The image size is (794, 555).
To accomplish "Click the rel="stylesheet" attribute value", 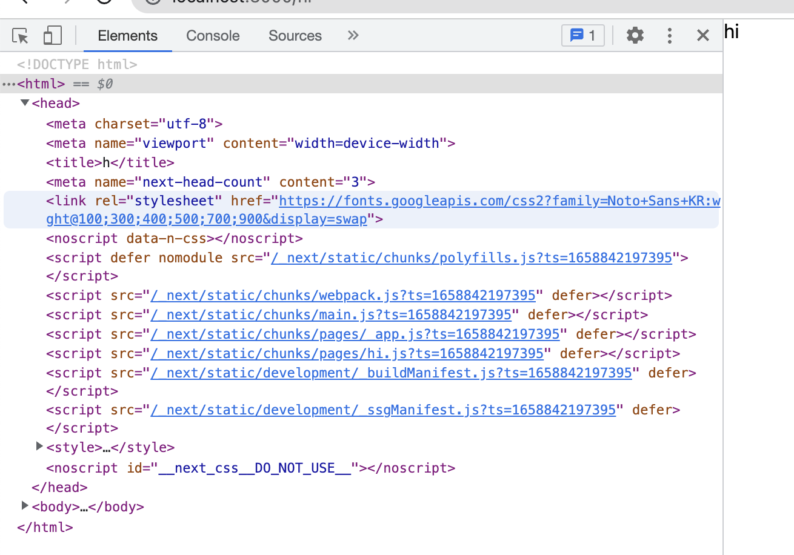I will point(175,201).
